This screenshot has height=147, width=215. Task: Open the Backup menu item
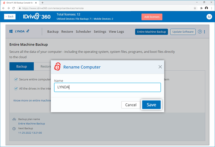53,32
